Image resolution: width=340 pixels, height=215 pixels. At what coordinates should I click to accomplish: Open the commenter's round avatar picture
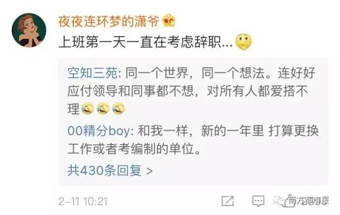[29, 30]
